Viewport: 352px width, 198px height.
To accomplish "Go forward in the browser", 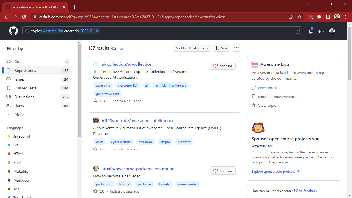I will coord(15,17).
